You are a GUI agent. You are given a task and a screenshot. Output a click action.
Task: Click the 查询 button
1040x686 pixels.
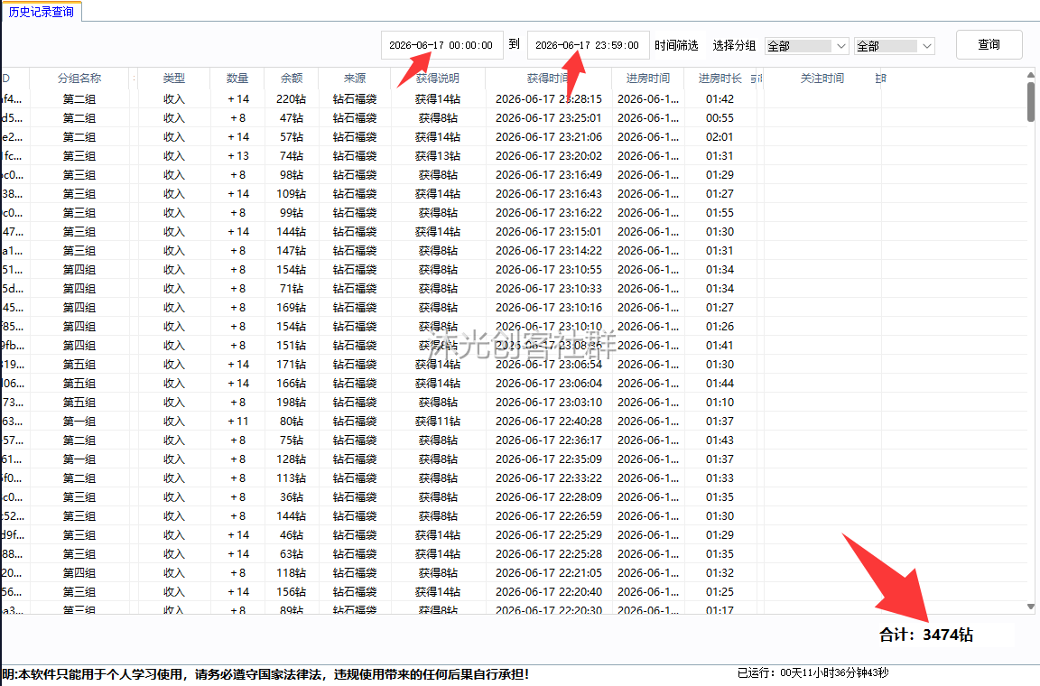[989, 44]
